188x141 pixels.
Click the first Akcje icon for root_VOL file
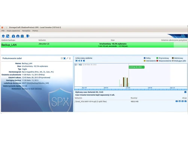pyautogui.click(x=177, y=101)
